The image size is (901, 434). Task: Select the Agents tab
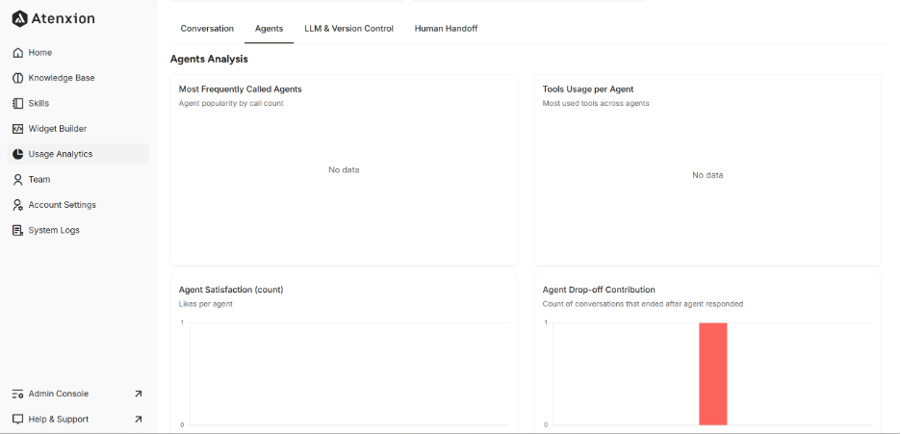[x=269, y=29]
